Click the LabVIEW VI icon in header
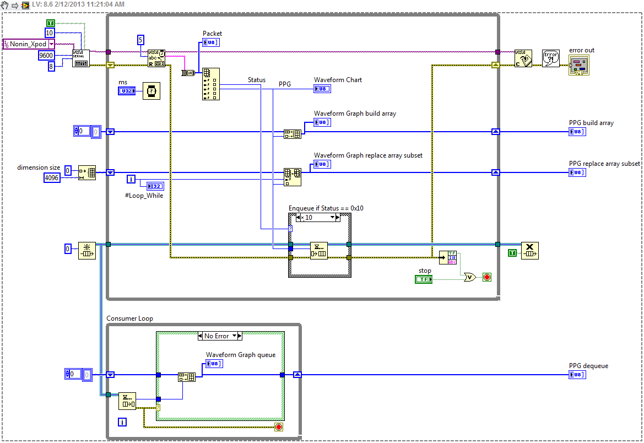 (x=25, y=6)
